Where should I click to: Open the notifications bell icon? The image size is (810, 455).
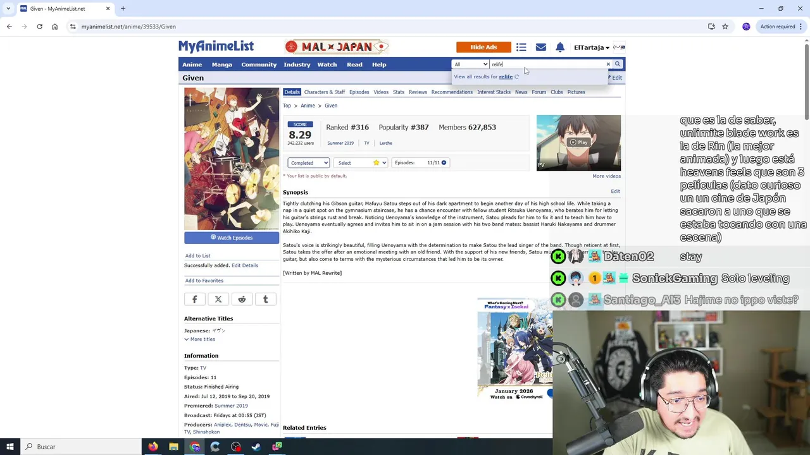coord(560,47)
